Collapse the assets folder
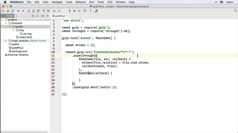238x133 pixels. click(x=10, y=27)
